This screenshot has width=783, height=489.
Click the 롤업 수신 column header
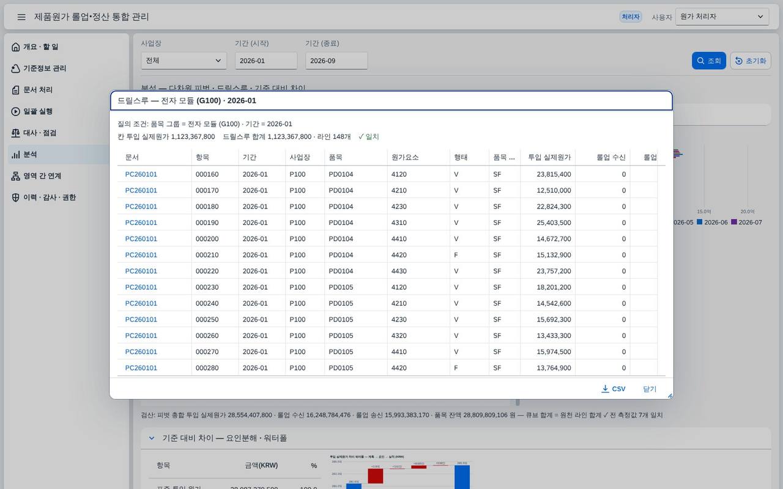603,157
